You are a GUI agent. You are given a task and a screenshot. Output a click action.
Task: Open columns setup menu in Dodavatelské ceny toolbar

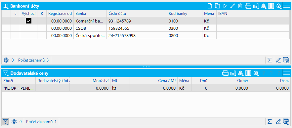[248, 73]
